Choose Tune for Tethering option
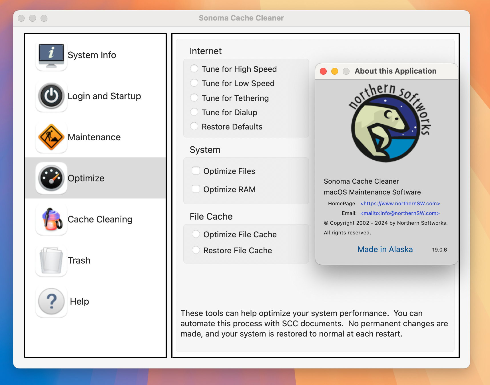The image size is (490, 385). click(194, 98)
